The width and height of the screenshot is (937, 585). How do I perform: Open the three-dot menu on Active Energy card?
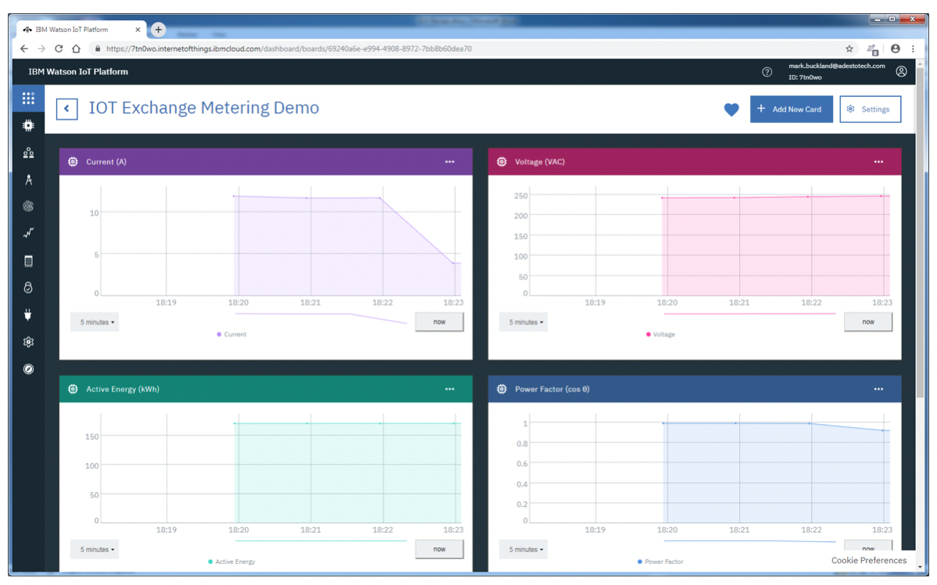coord(450,389)
